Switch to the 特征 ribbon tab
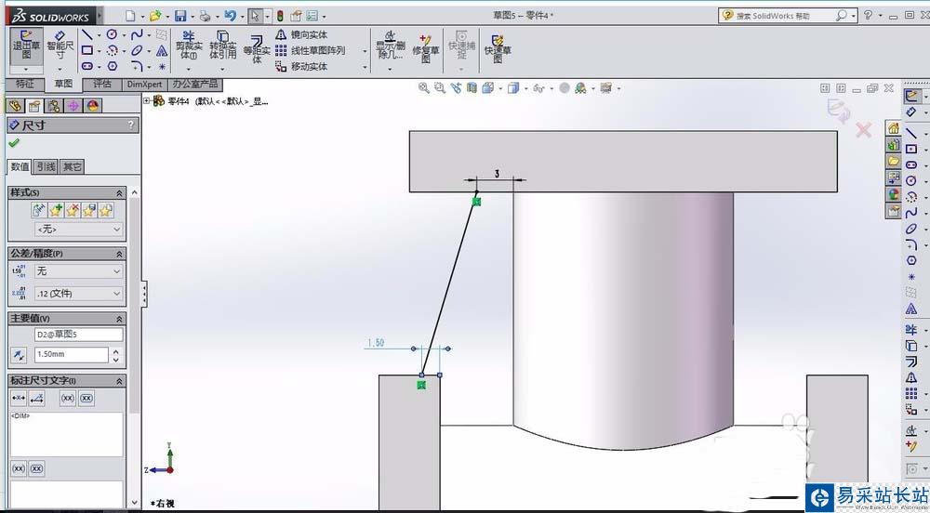The height and width of the screenshot is (513, 930). pos(25,85)
